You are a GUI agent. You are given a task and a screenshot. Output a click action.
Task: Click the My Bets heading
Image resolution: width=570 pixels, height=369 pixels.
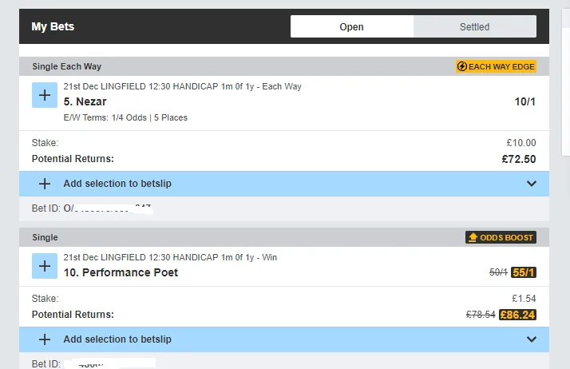[x=53, y=26]
